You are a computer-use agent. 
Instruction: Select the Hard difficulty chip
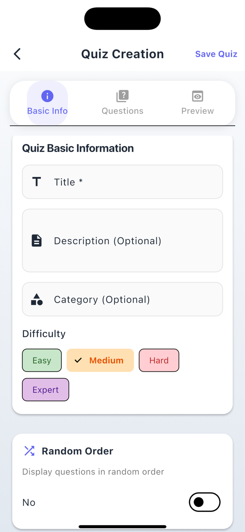pyautogui.click(x=159, y=360)
